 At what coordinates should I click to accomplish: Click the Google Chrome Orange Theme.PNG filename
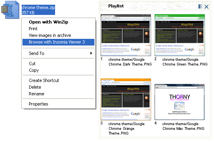click(x=127, y=129)
